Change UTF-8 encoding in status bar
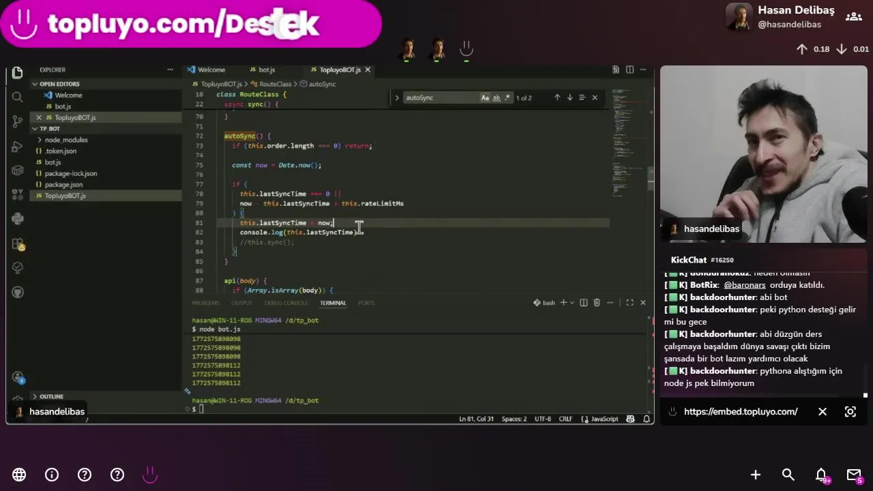This screenshot has width=873, height=491. pos(543,419)
